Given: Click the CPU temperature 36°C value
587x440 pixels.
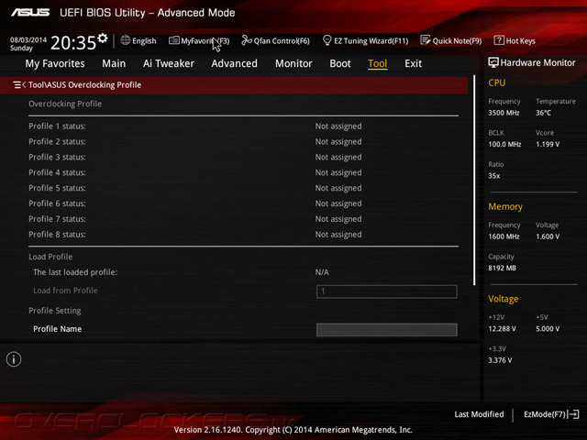Looking at the screenshot, I should [543, 113].
